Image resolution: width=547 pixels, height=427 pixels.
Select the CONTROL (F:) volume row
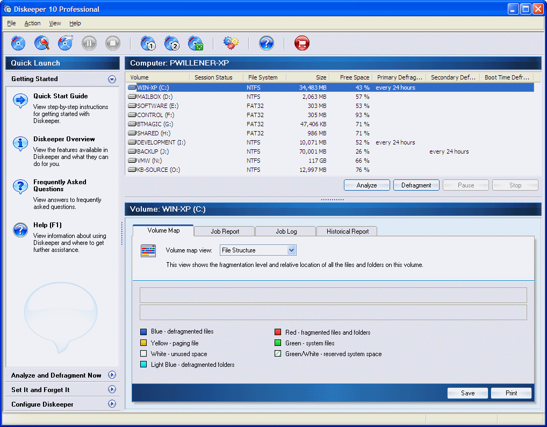(x=330, y=115)
